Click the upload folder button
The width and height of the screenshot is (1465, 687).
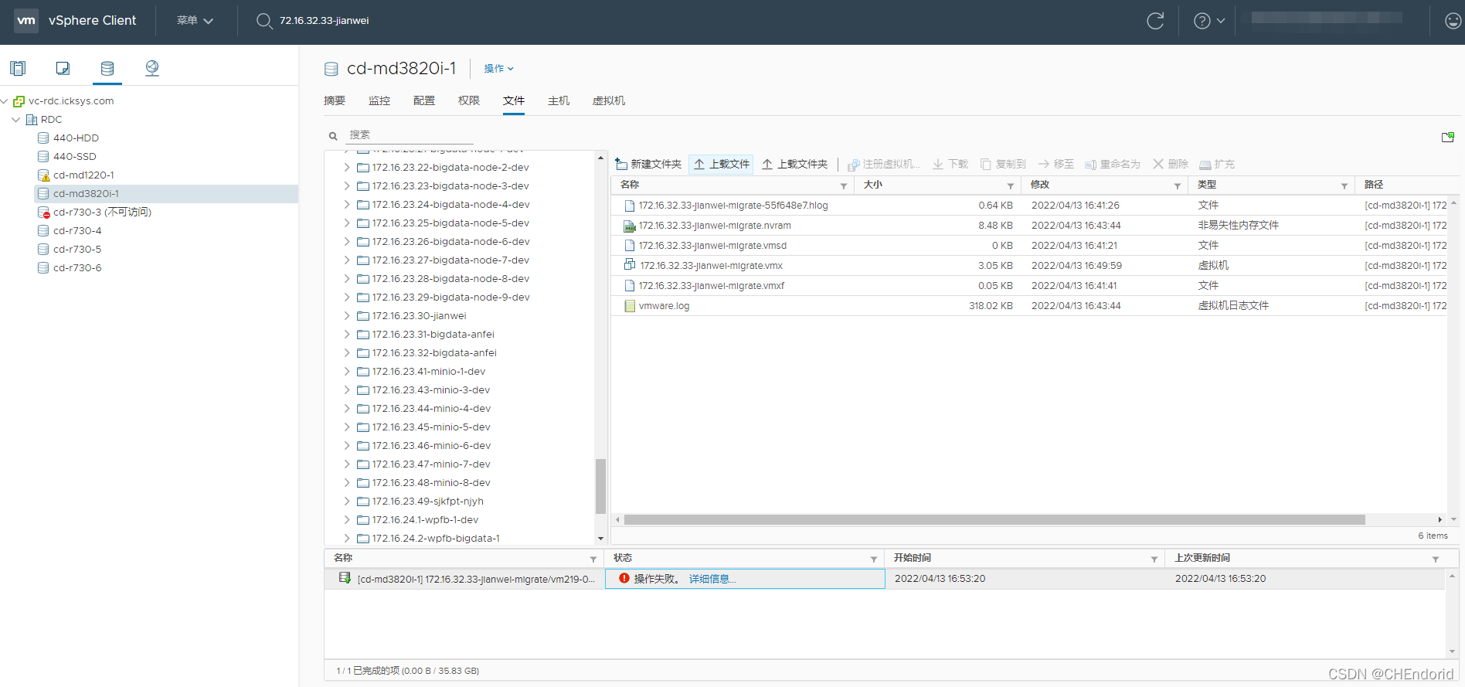[x=794, y=164]
